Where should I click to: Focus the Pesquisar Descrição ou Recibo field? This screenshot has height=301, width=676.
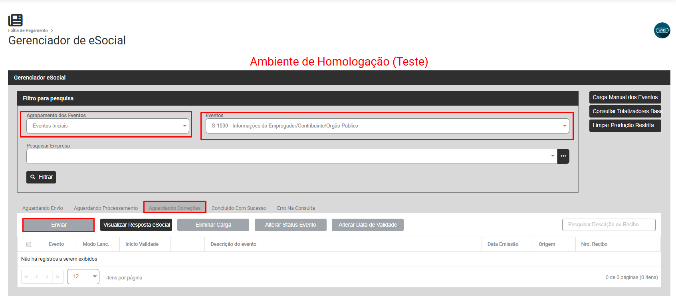click(x=609, y=225)
